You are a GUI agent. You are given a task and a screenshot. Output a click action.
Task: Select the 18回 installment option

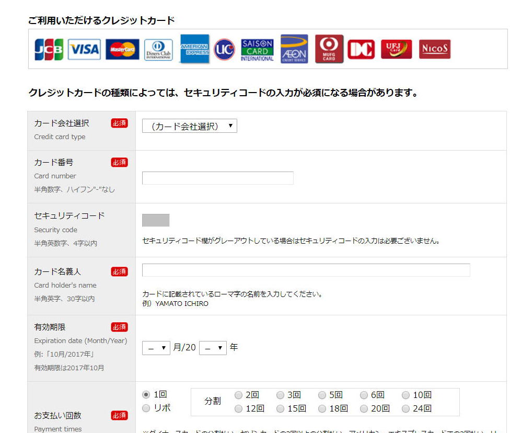pyautogui.click(x=322, y=408)
